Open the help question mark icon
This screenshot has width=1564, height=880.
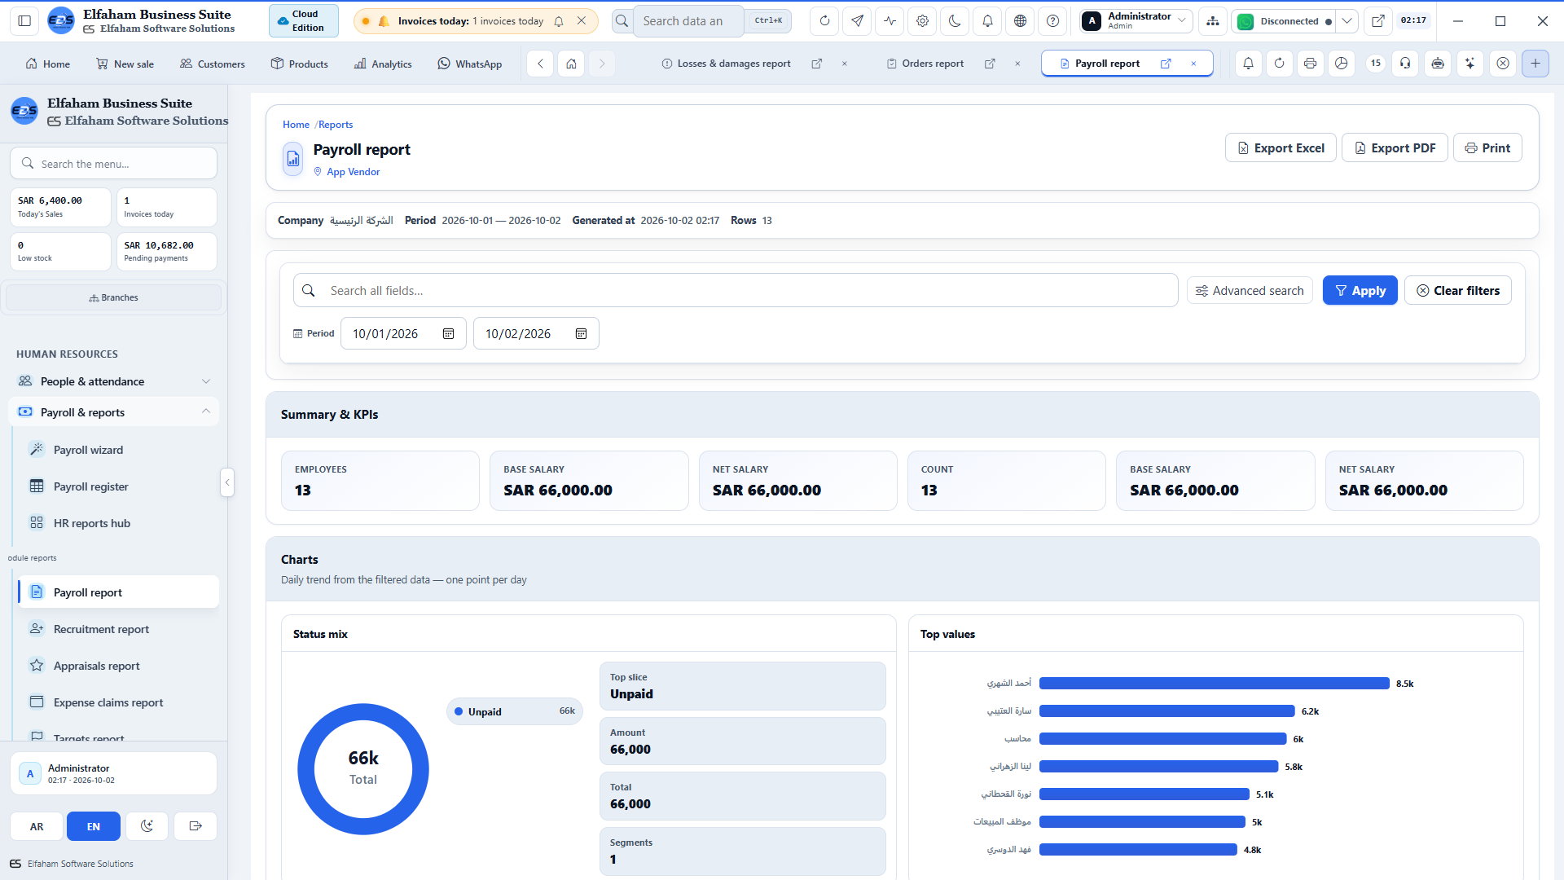coord(1052,21)
